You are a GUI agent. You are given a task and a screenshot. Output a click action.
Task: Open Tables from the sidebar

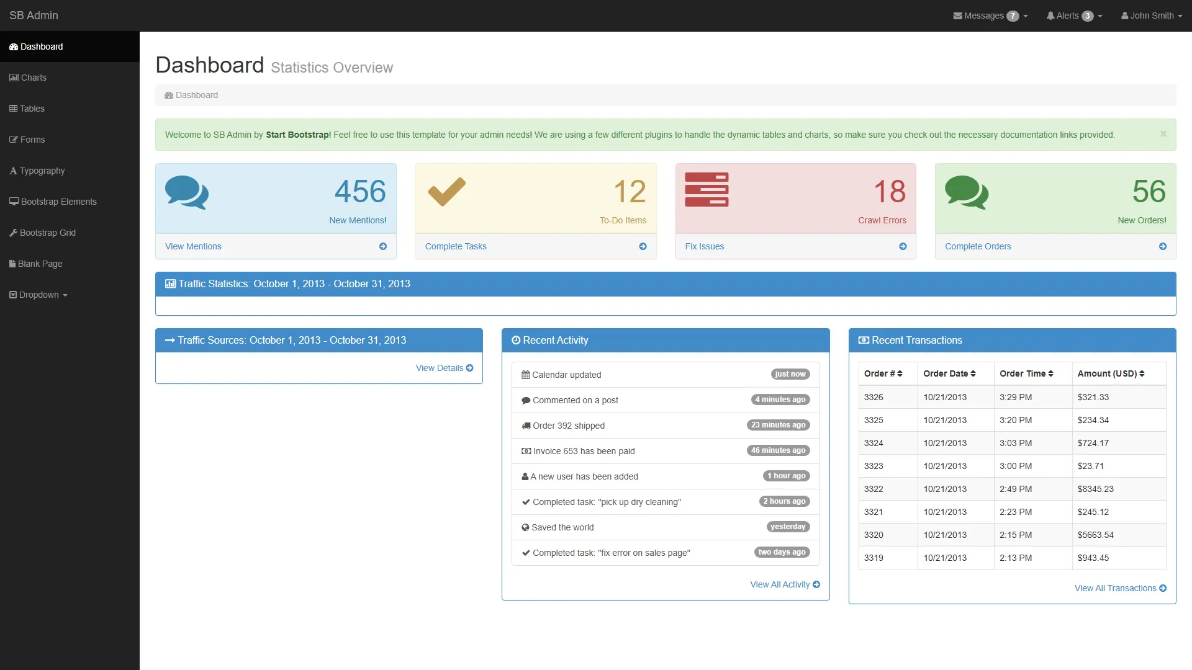pos(70,109)
